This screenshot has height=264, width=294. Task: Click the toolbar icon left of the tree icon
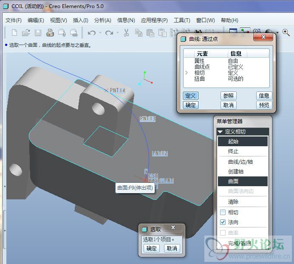pos(233,31)
